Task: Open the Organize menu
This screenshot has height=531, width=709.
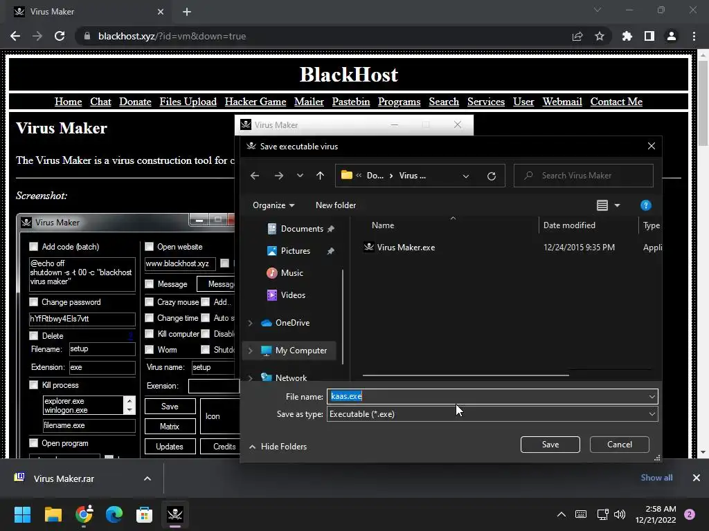Action: click(x=273, y=205)
